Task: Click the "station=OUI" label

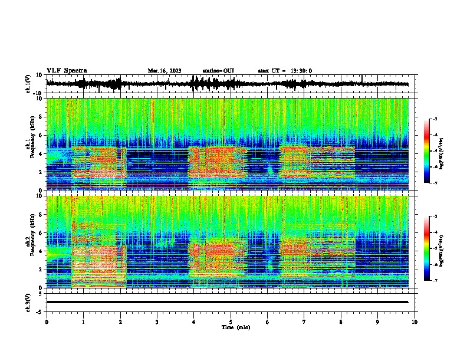Action: pyautogui.click(x=218, y=71)
